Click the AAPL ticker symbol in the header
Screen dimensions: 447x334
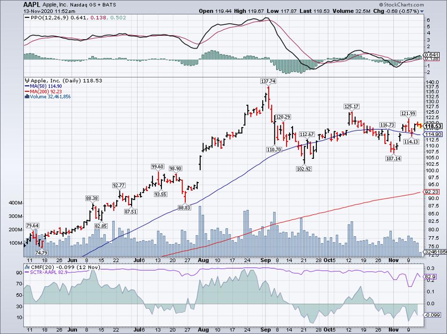32,5
